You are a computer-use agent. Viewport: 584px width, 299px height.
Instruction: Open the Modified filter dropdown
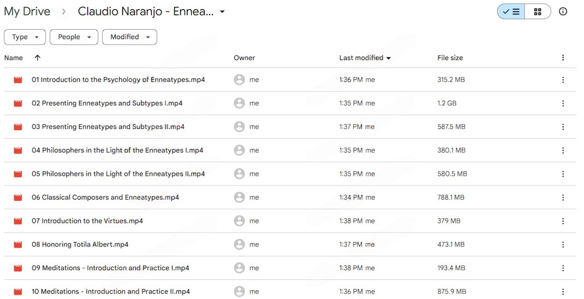pos(130,37)
